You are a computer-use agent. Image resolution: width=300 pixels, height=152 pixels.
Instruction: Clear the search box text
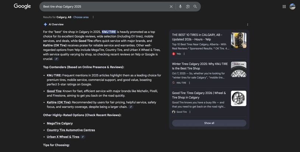171,7
